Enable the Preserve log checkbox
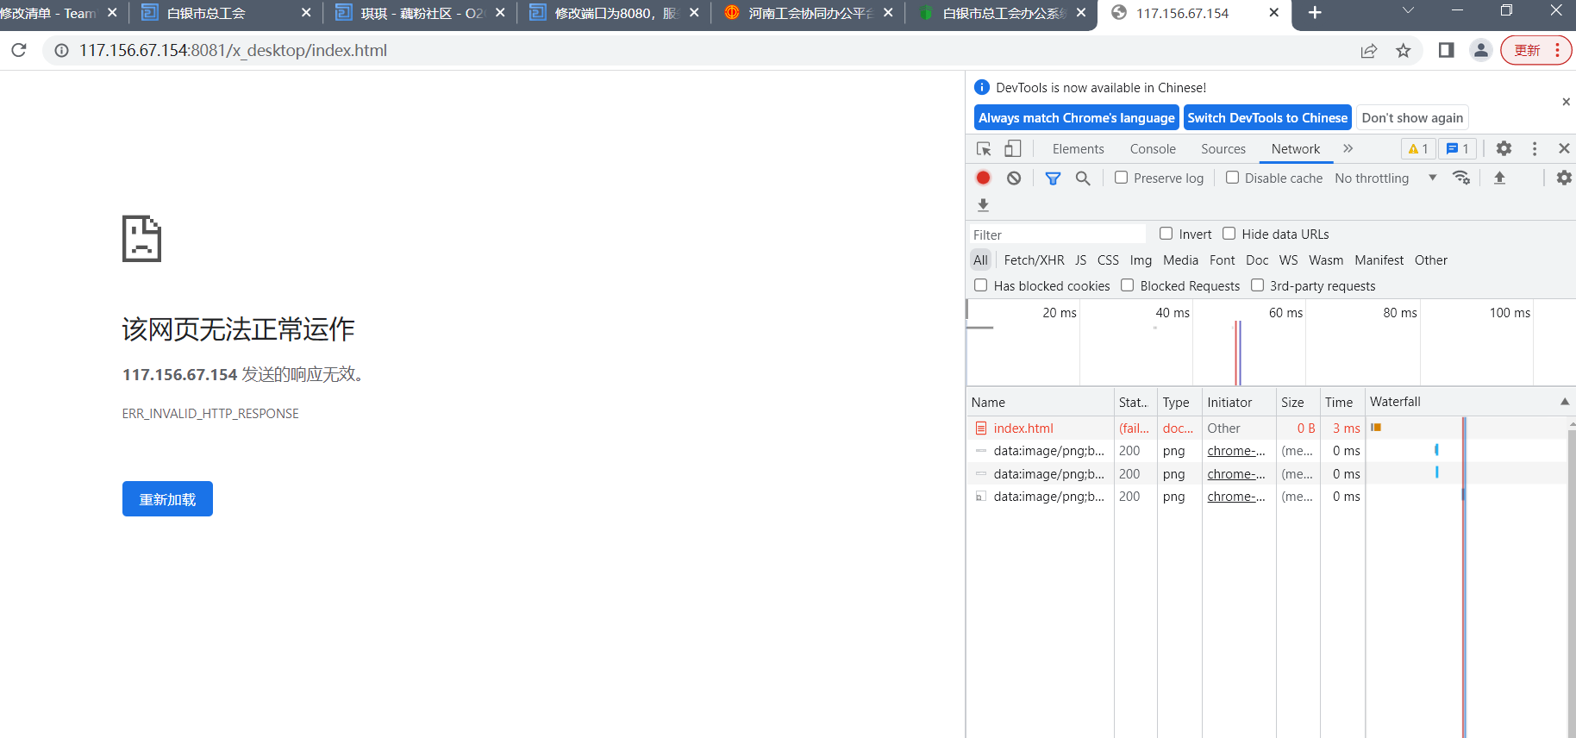 point(1121,178)
